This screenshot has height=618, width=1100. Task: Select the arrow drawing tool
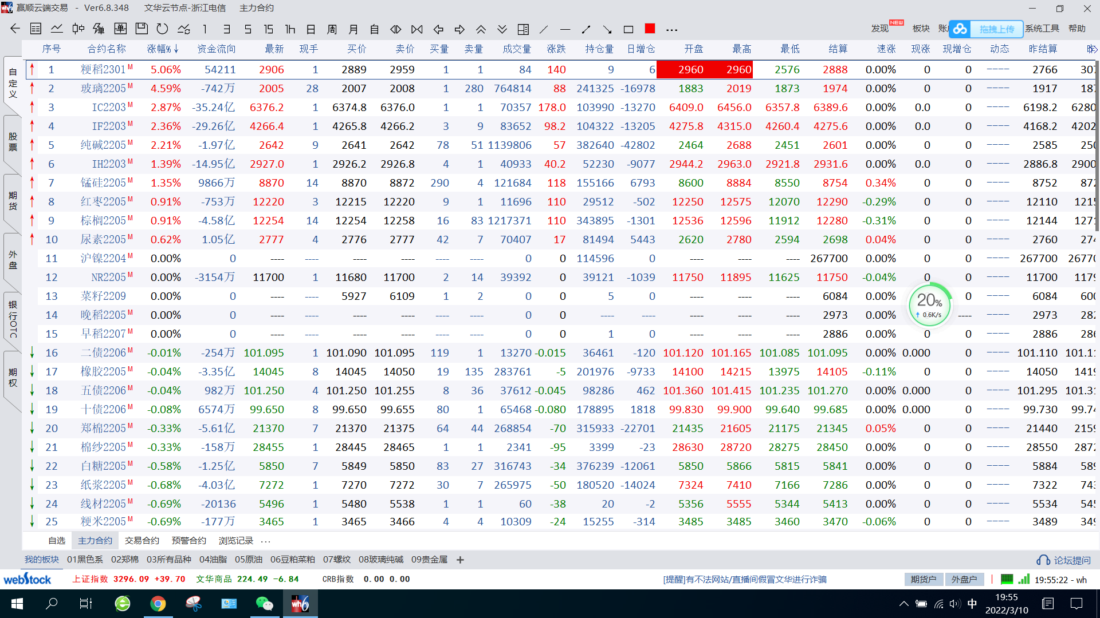607,29
